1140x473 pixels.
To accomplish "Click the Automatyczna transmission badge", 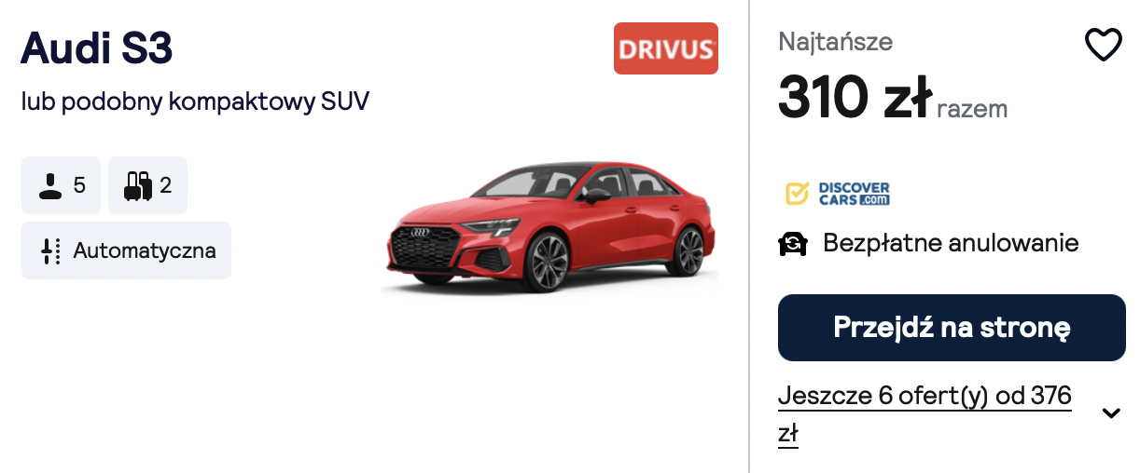I will click(126, 250).
